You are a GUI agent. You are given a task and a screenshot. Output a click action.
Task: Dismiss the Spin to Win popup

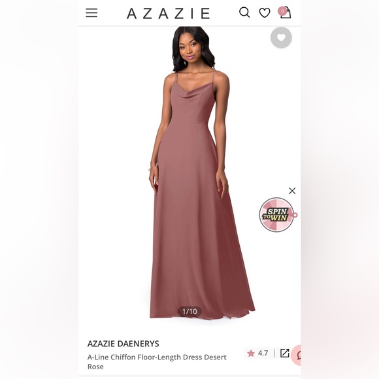pyautogui.click(x=292, y=191)
